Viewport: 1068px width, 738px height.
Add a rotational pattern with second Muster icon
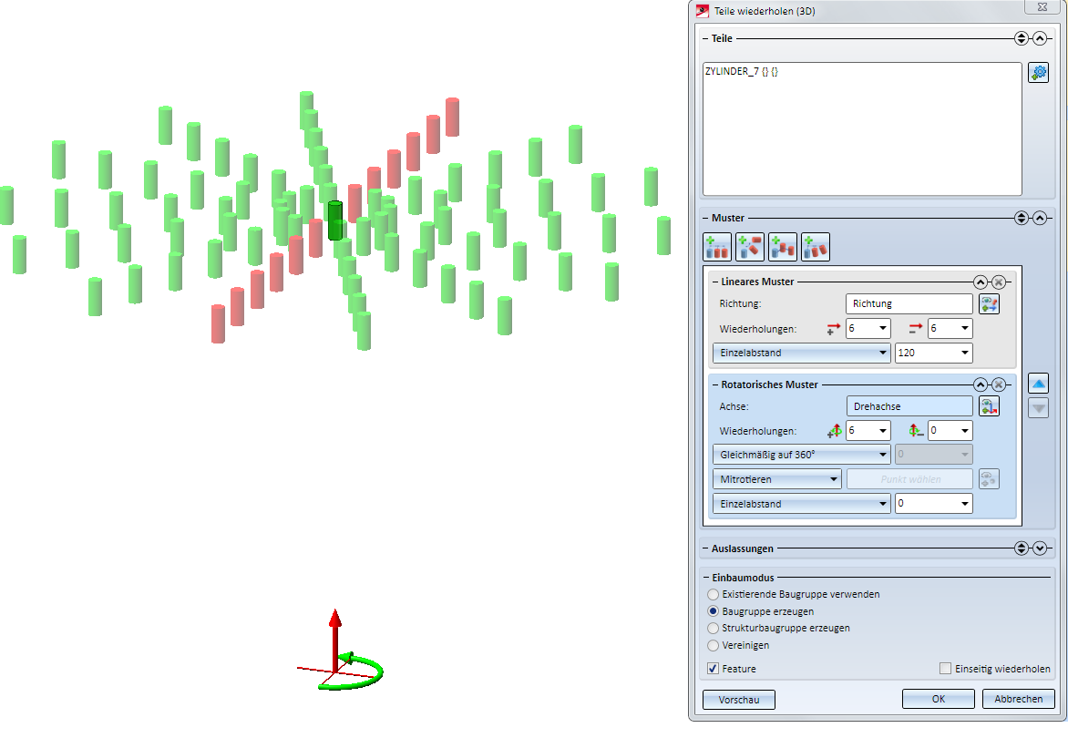(750, 247)
